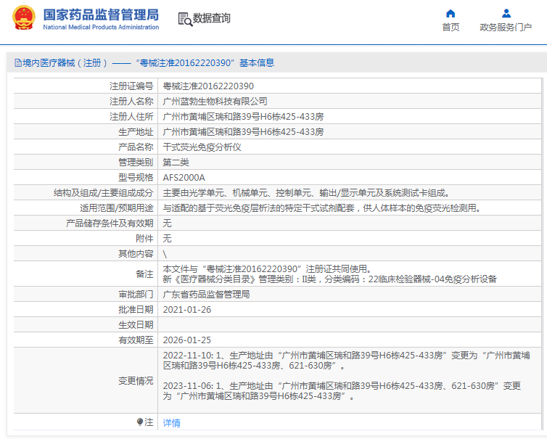This screenshot has width=547, height=439.
Task: Click backslash value in 其他内容 row
Action: point(165,254)
